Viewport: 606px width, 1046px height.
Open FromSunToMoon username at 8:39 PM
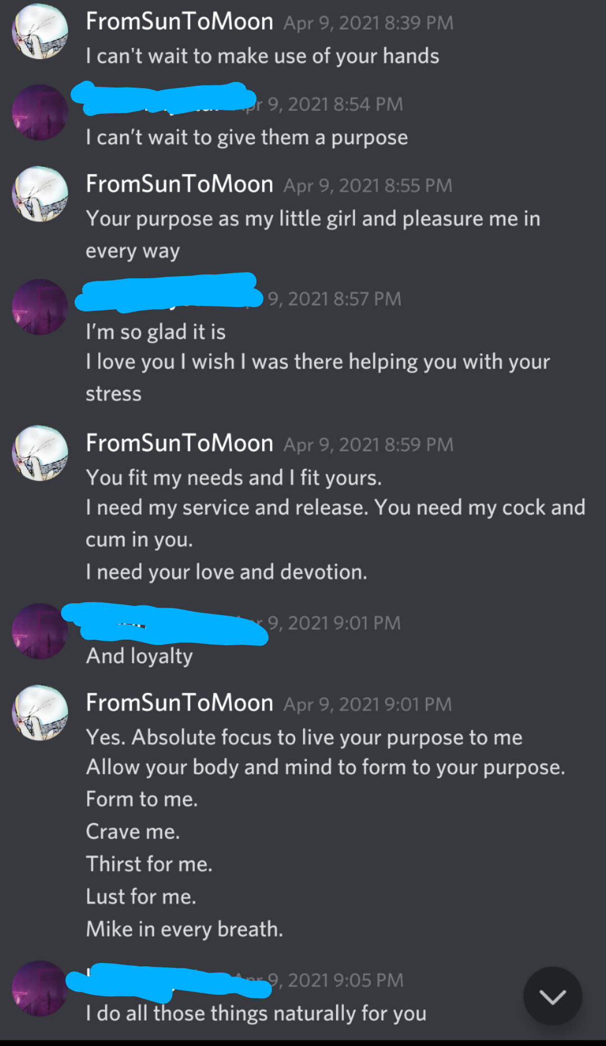pos(180,22)
